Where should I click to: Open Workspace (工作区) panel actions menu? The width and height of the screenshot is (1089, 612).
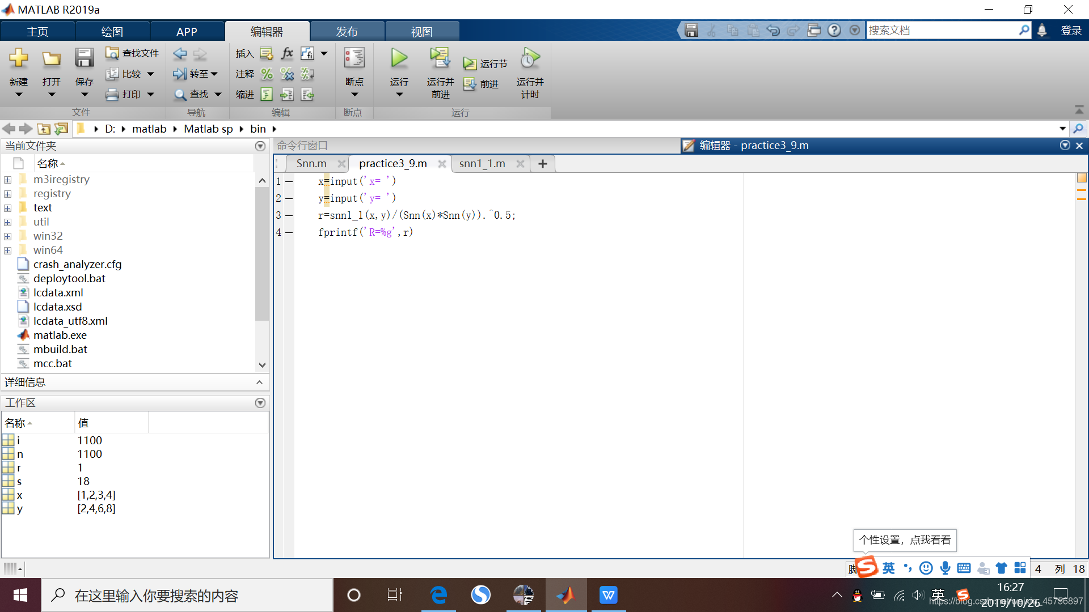click(x=260, y=403)
